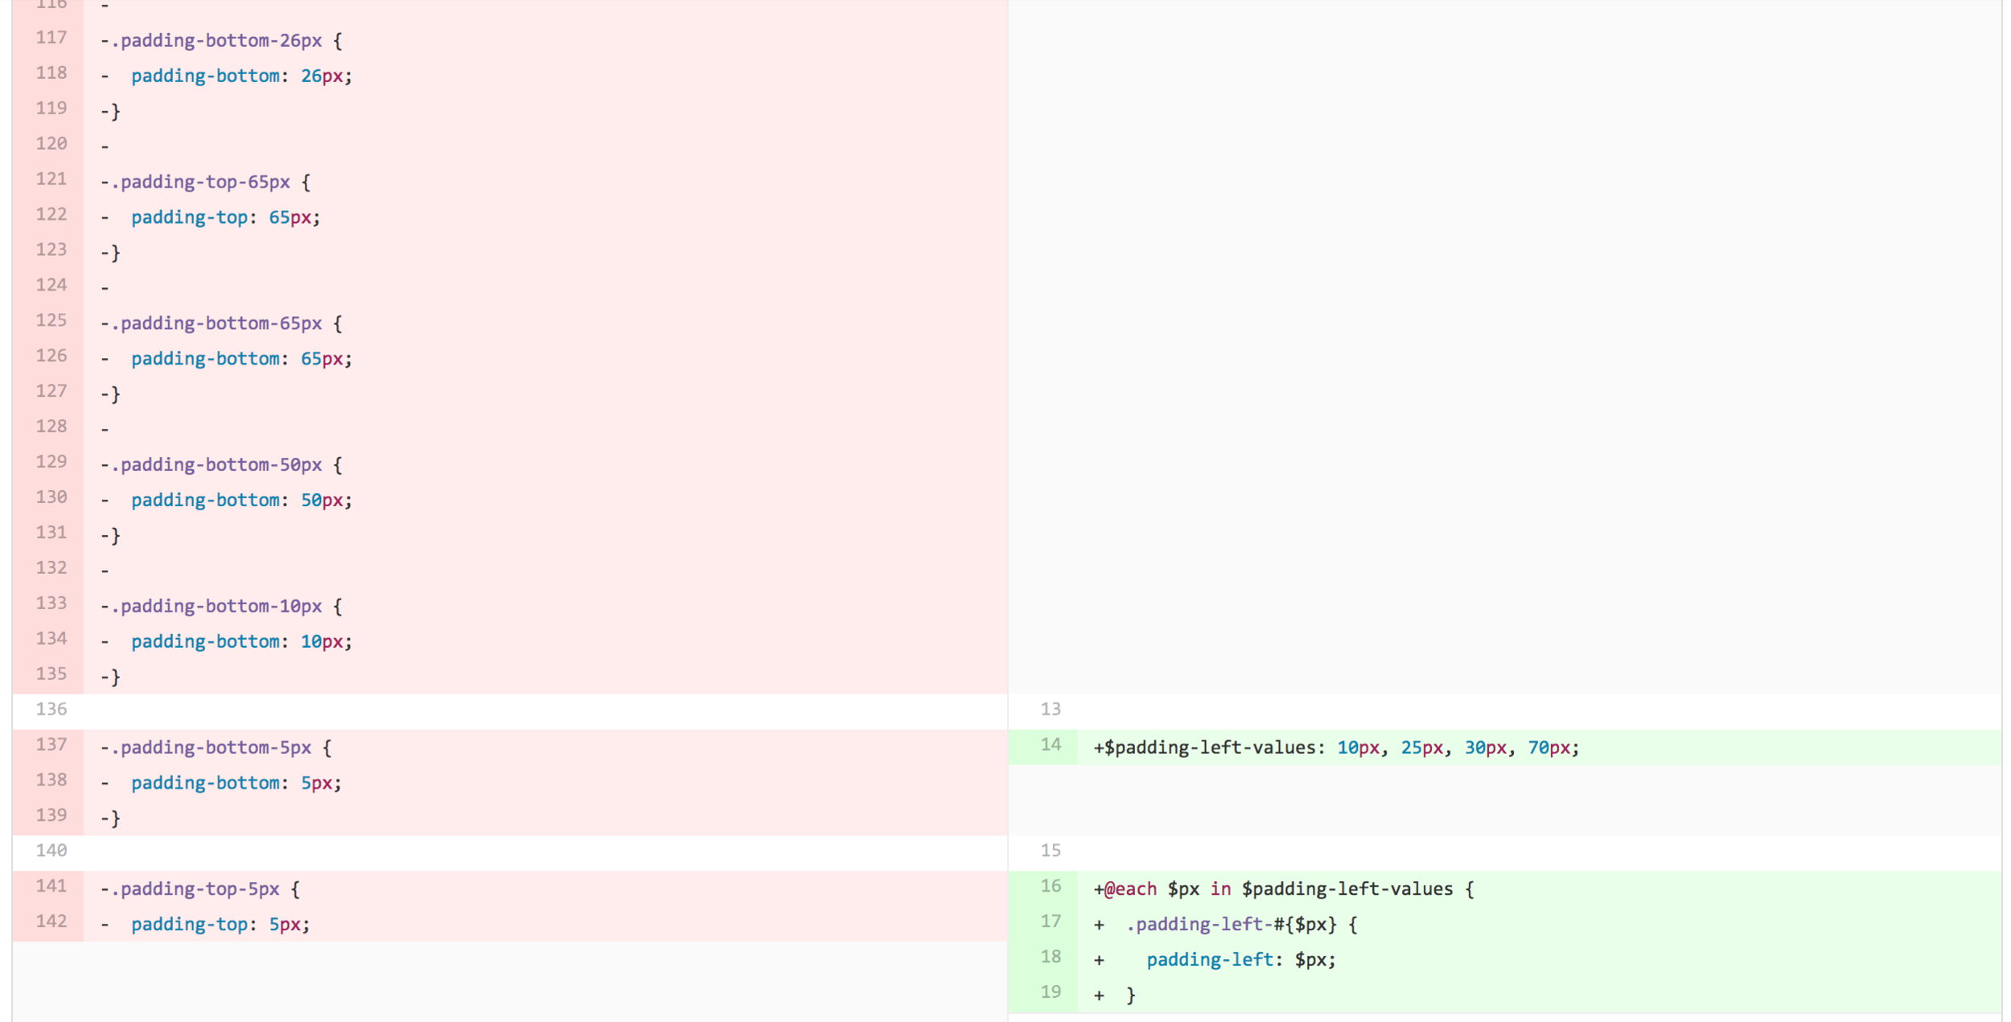Click removed line number 121
The image size is (2011, 1022).
[51, 179]
